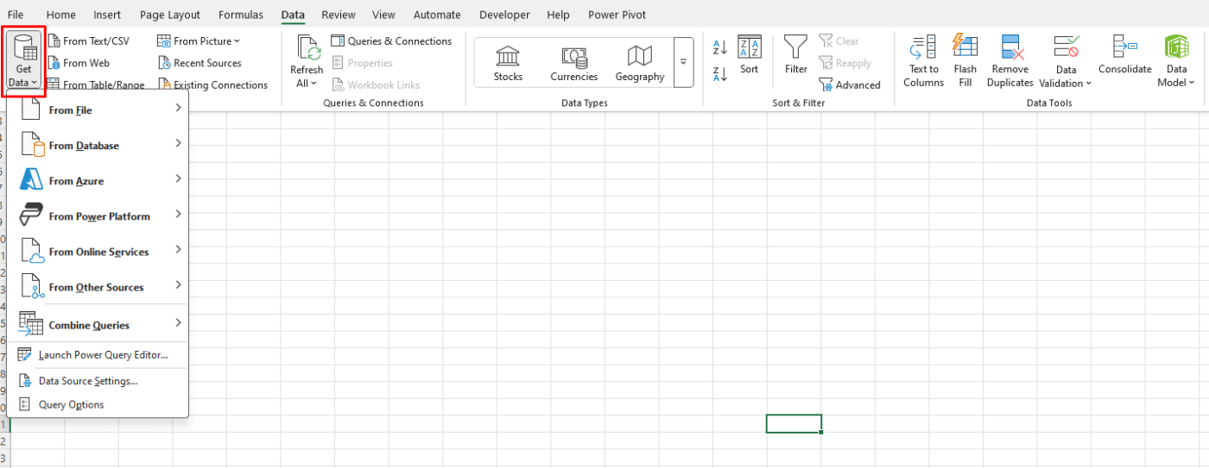Open the Consolidate tool
The width and height of the screenshot is (1209, 468).
pyautogui.click(x=1124, y=47)
